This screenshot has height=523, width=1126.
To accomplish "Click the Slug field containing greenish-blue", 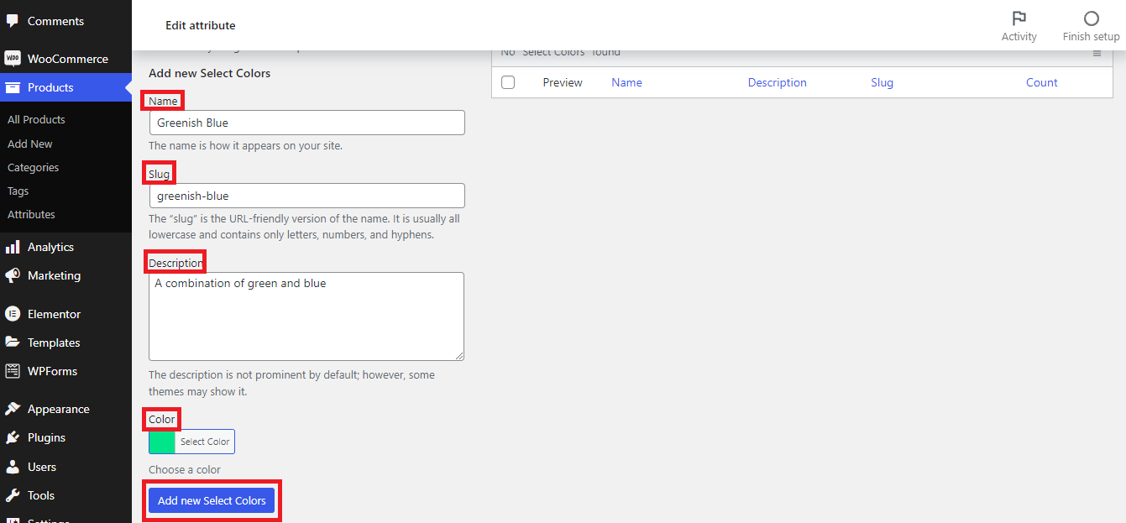I will tap(306, 196).
